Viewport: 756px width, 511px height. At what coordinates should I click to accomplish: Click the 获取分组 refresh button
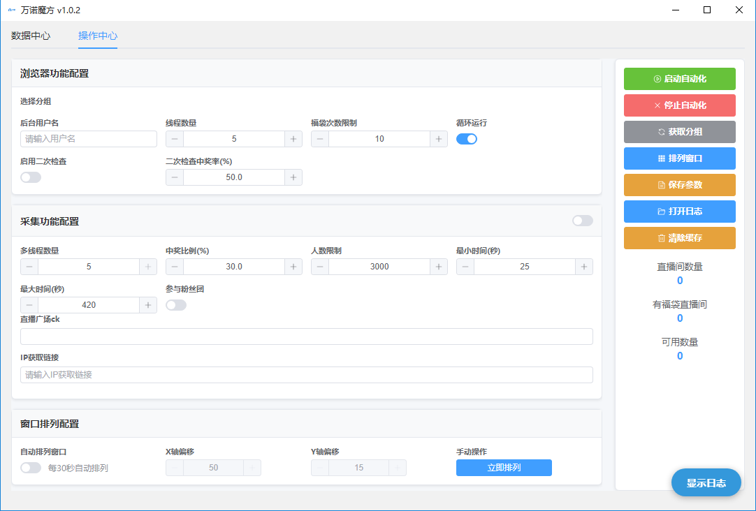(x=679, y=132)
